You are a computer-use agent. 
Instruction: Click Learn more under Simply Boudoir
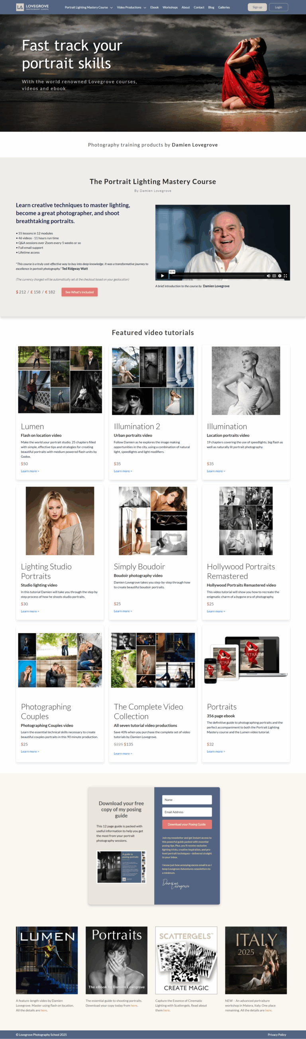pyautogui.click(x=123, y=611)
